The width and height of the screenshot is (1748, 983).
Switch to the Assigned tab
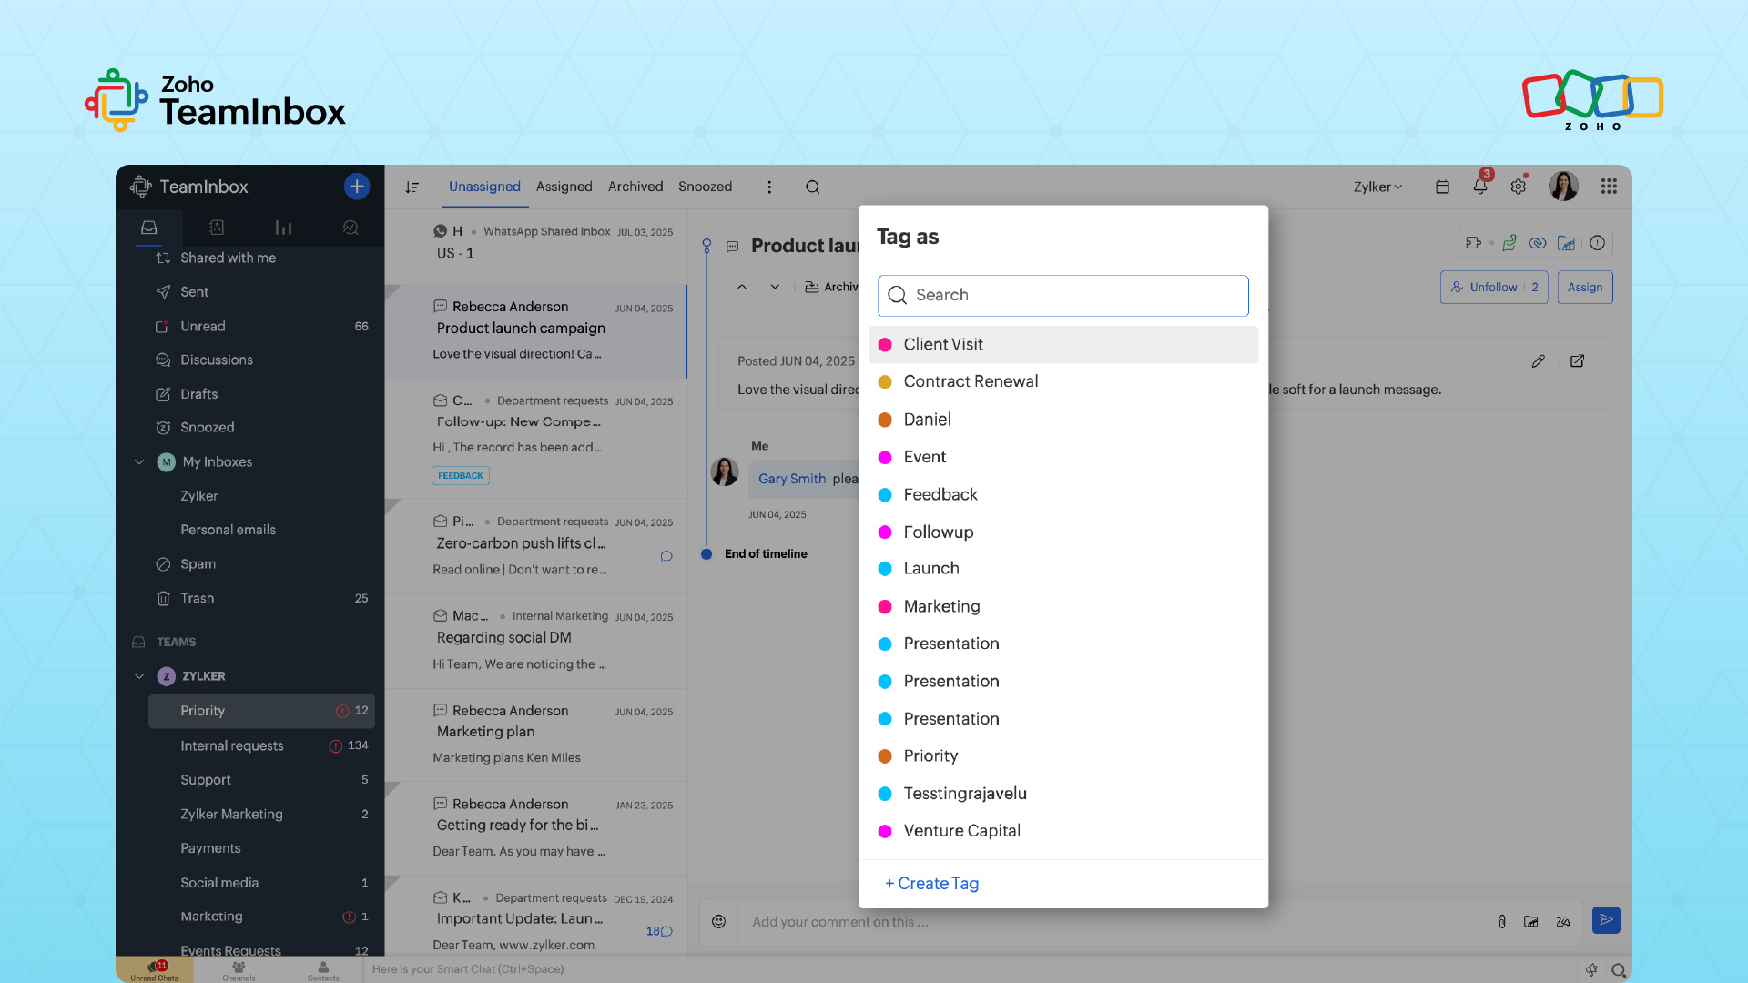[564, 187]
